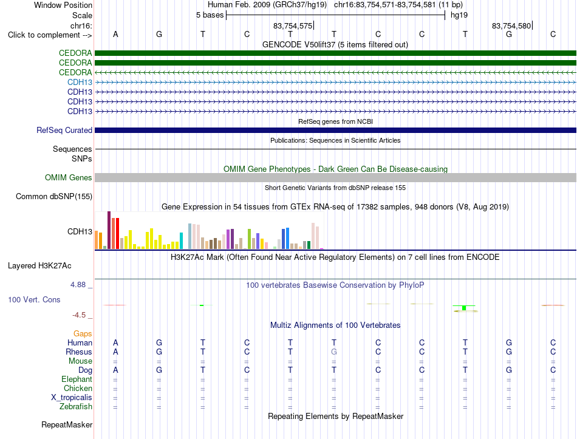The height and width of the screenshot is (439, 577).
Task: Open the H3K27Ac Mark track title
Action: [x=335, y=257]
